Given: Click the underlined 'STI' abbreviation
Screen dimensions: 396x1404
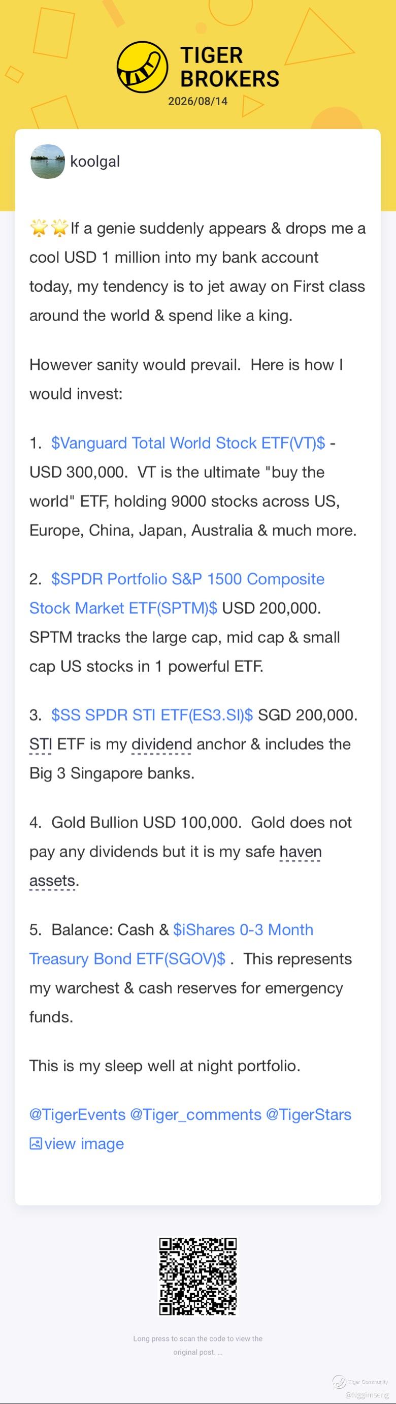Looking at the screenshot, I should [41, 744].
